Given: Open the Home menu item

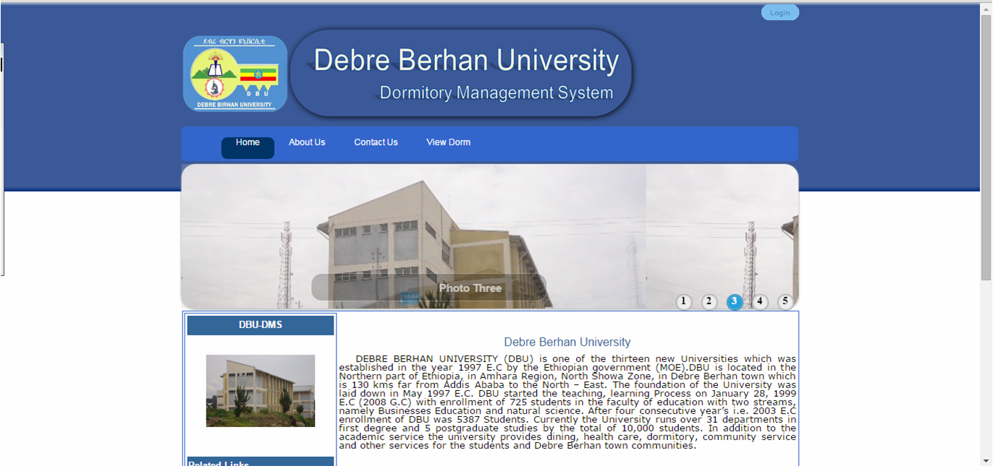Looking at the screenshot, I should point(248,147).
